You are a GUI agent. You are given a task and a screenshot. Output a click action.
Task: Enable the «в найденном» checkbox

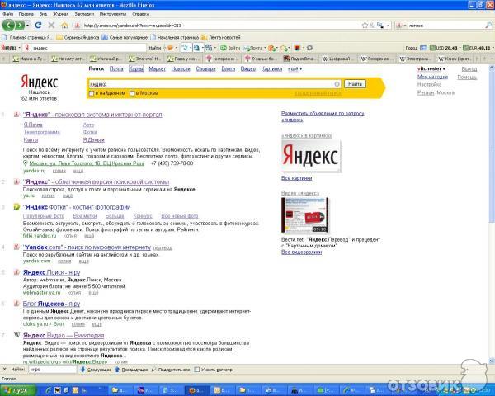coord(90,93)
